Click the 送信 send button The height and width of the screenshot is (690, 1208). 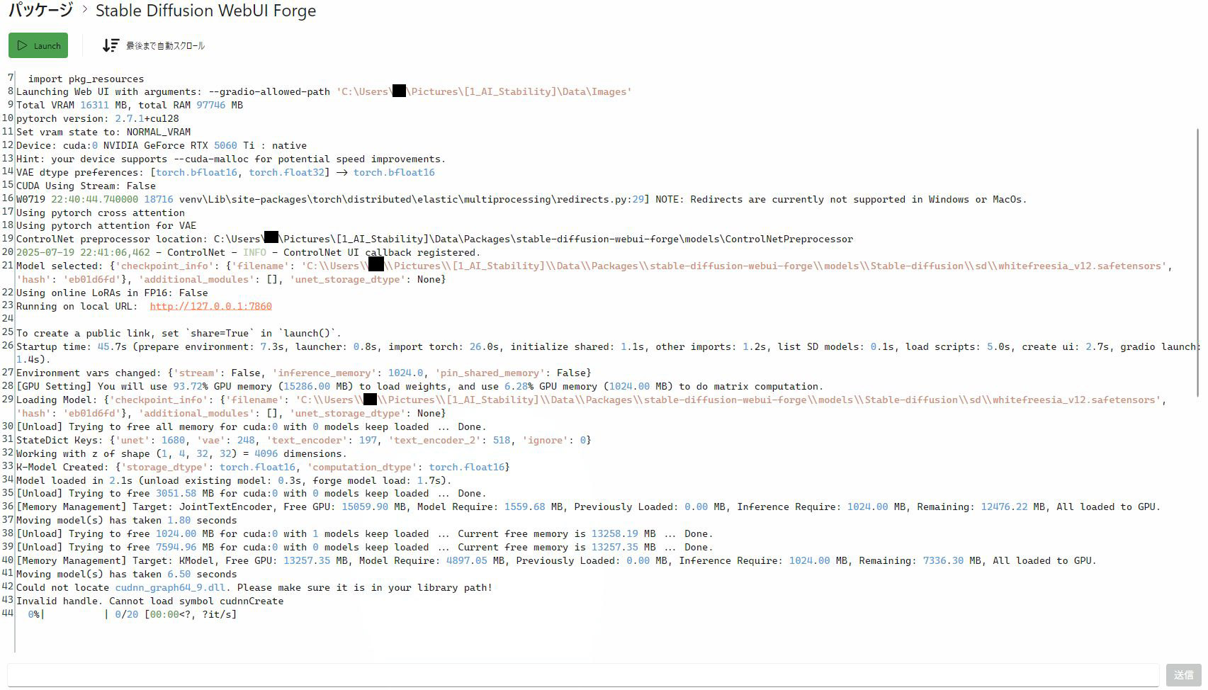click(1183, 675)
